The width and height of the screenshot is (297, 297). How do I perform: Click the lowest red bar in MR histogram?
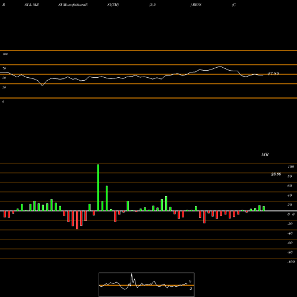pos(77,220)
